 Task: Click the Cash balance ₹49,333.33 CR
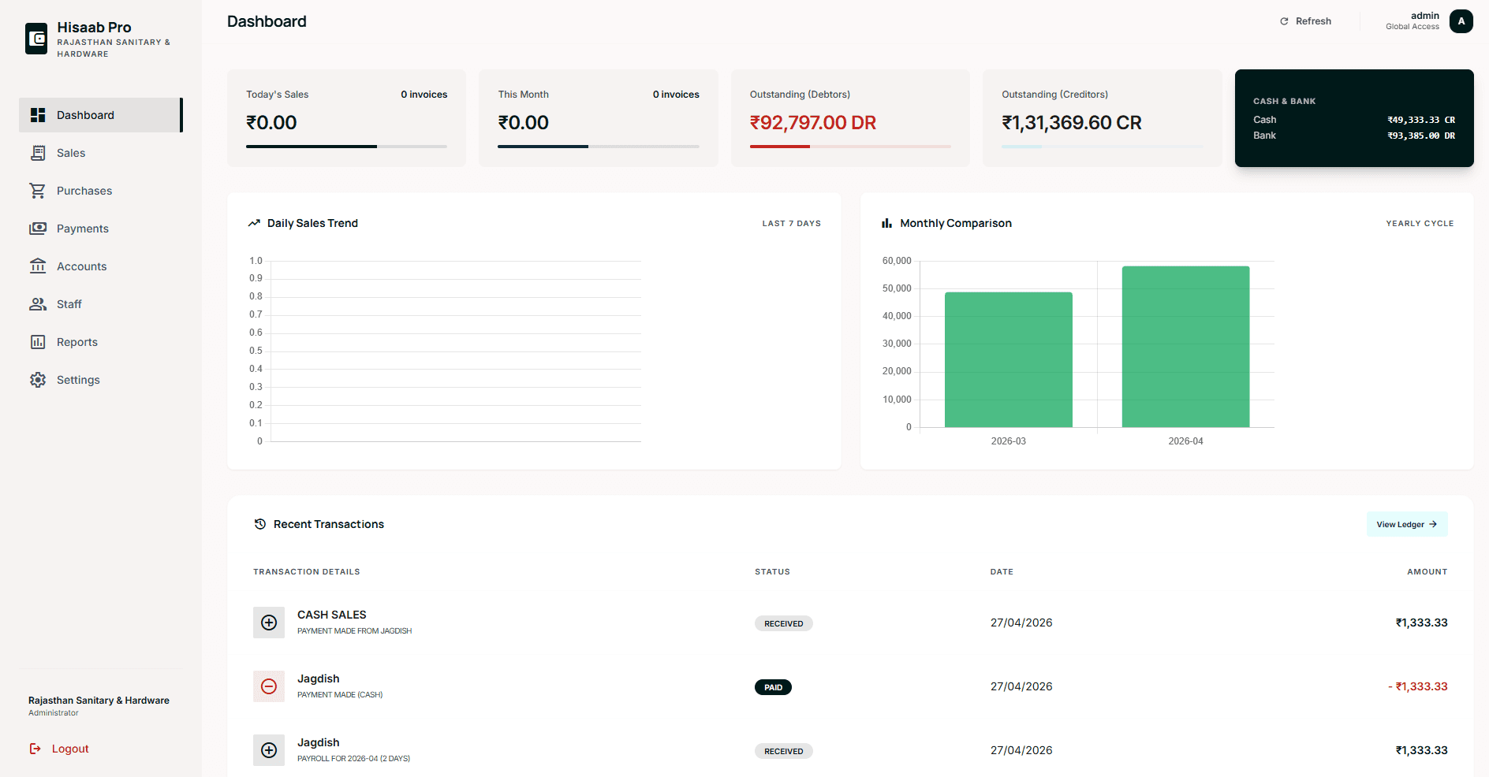(1421, 120)
